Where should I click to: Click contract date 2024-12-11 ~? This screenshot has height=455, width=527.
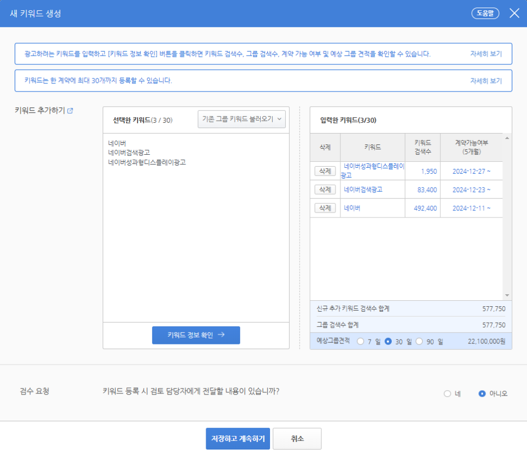coord(471,208)
